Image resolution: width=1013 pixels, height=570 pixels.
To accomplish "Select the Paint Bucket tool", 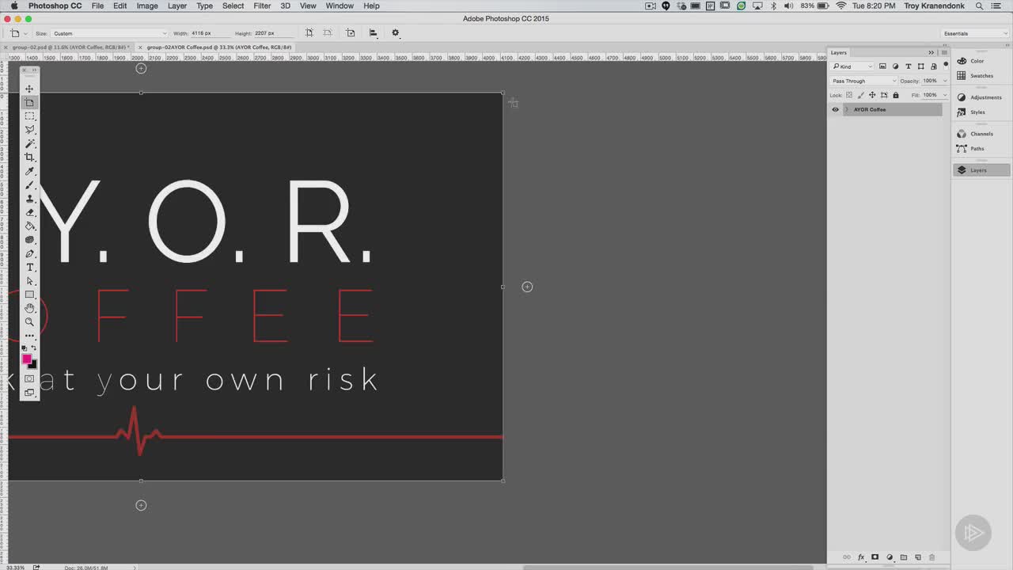I will coord(29,226).
